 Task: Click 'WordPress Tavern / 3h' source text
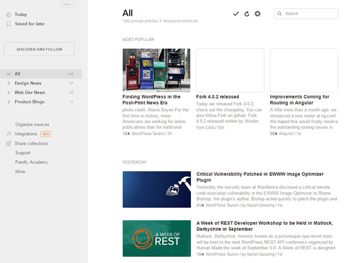click(x=152, y=134)
